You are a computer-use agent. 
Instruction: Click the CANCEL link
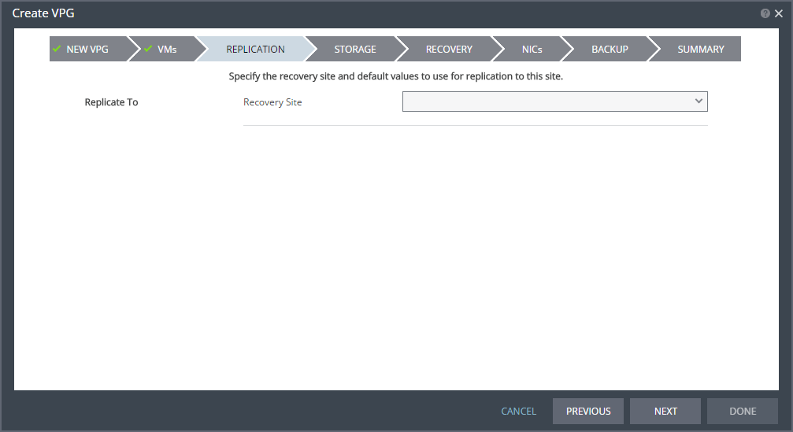pyautogui.click(x=518, y=412)
